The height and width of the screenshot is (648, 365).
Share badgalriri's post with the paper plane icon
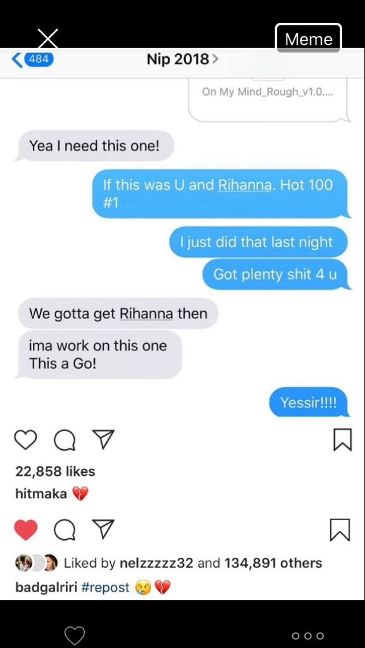(x=102, y=530)
